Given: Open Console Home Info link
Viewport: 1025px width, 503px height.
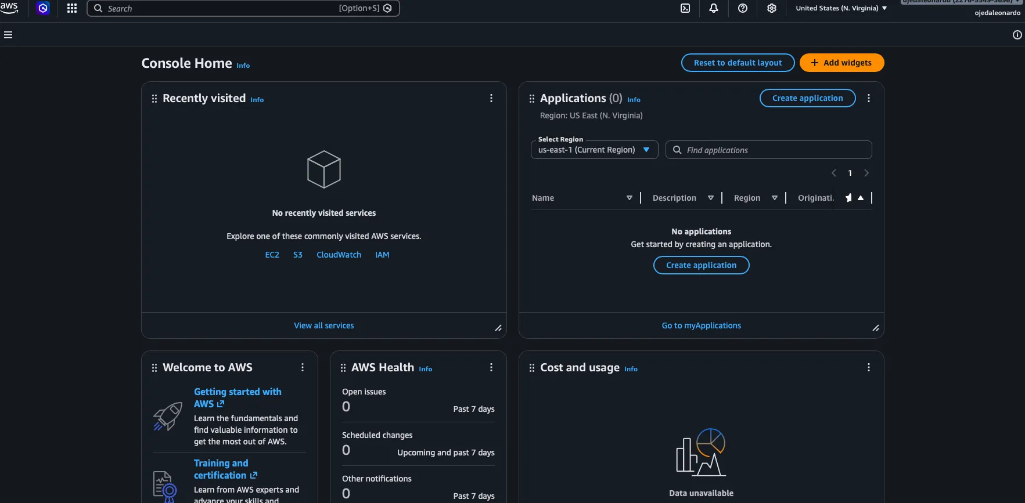Looking at the screenshot, I should click(x=243, y=66).
